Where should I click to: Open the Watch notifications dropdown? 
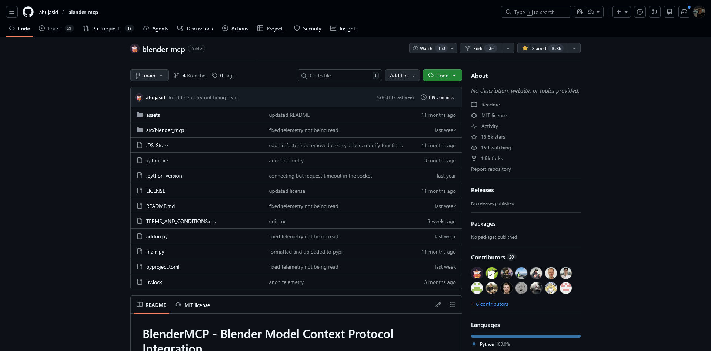pyautogui.click(x=433, y=48)
